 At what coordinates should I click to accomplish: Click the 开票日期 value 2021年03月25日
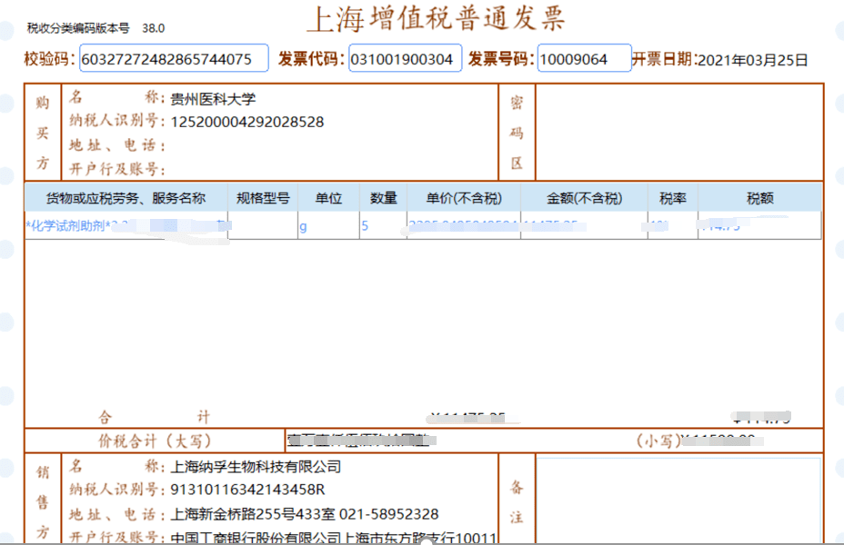click(752, 60)
